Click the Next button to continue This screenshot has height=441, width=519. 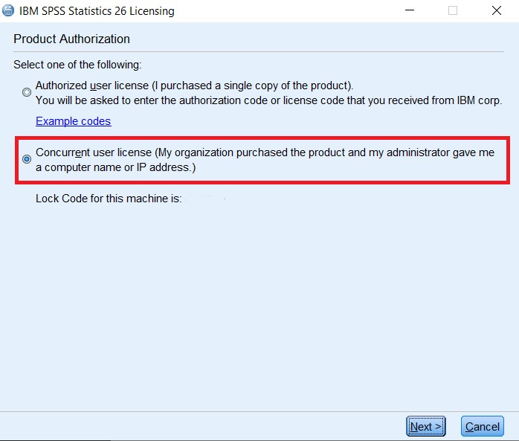425,426
